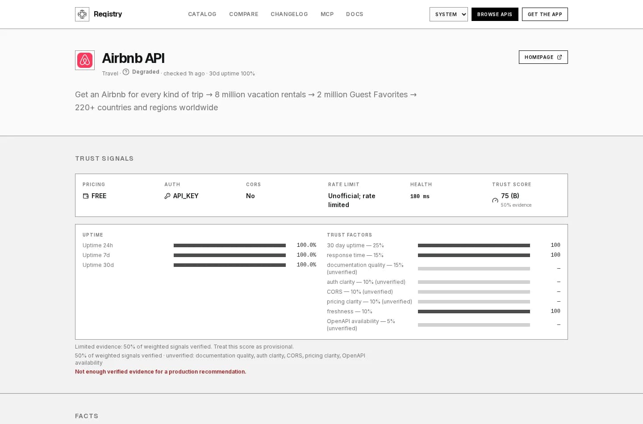Navigate to the MCP page
This screenshot has height=424, width=643.
point(327,14)
